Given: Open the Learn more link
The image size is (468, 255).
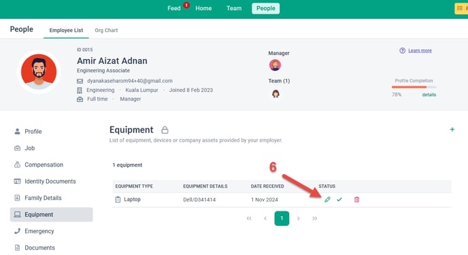Looking at the screenshot, I should (420, 50).
